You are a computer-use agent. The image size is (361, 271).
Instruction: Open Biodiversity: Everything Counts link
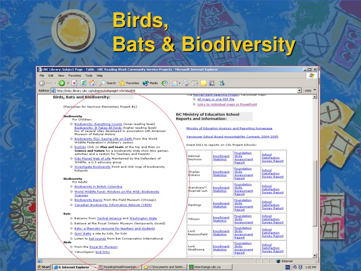tap(98, 124)
